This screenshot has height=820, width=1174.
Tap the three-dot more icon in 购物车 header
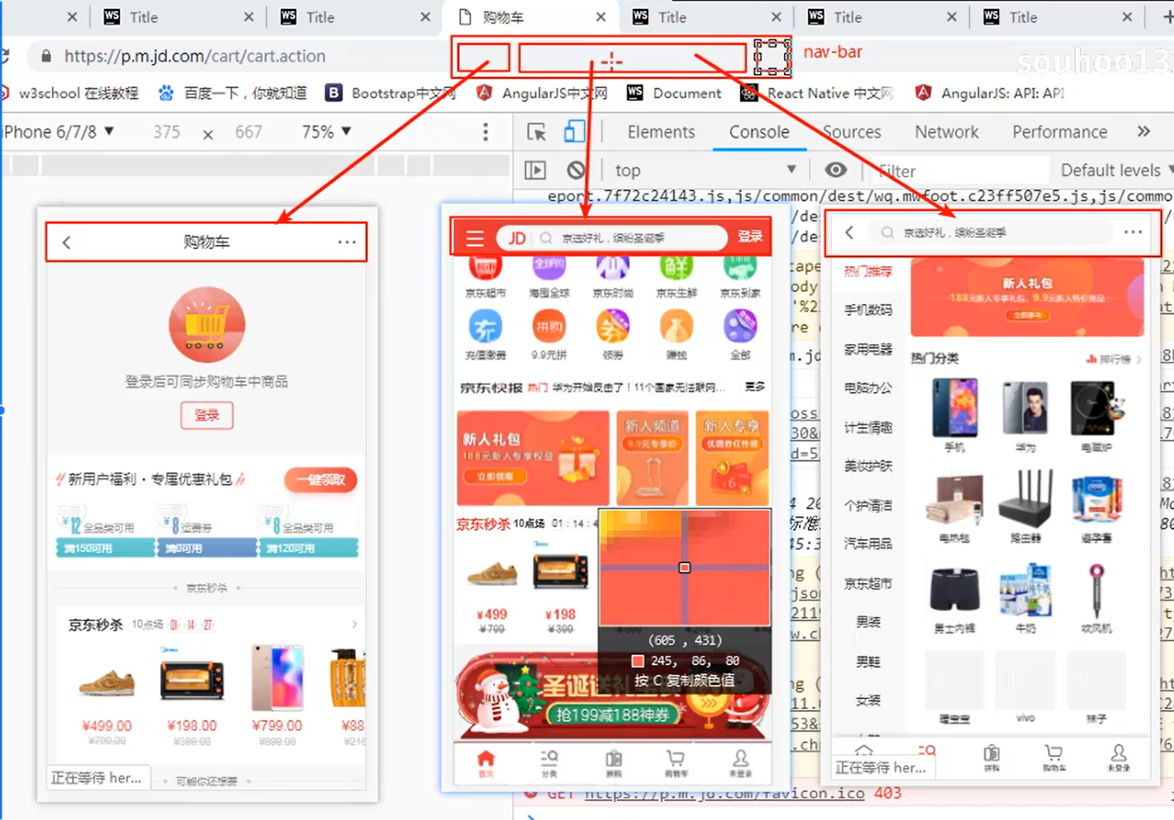click(347, 242)
